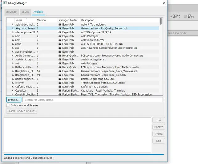Screen dimensions: 198x164
Task: Click 'AMD Packages' description cell
Action: 90,36
